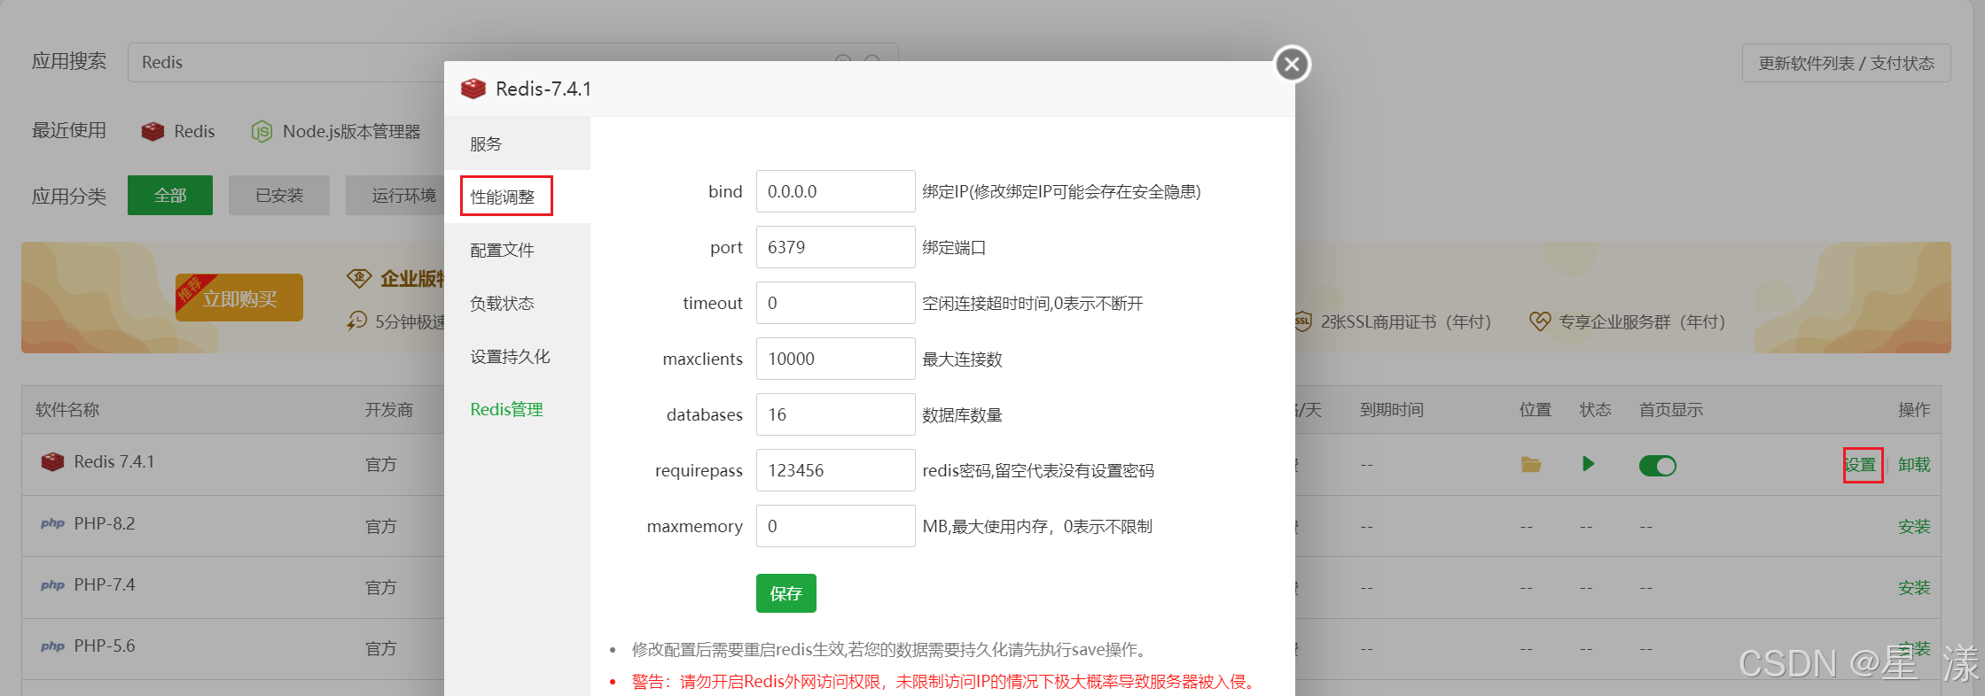The width and height of the screenshot is (1985, 696).
Task: Click the 首页显示 column header
Action: (x=1671, y=410)
